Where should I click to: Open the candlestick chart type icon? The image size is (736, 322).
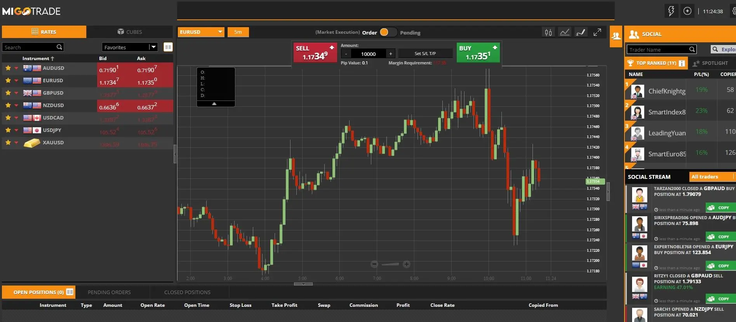coord(548,32)
